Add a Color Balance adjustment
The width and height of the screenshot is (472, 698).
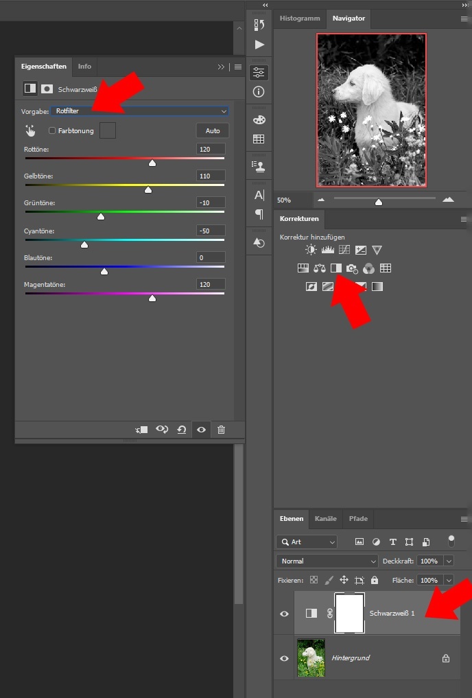320,268
